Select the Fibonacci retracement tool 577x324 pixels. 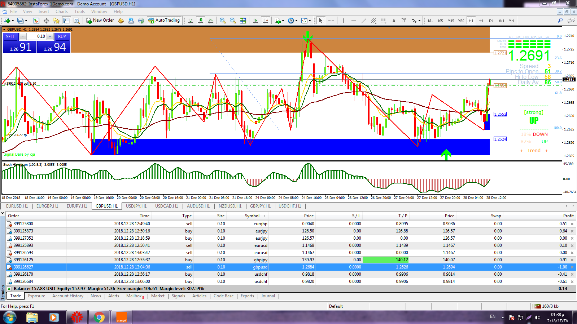point(384,21)
